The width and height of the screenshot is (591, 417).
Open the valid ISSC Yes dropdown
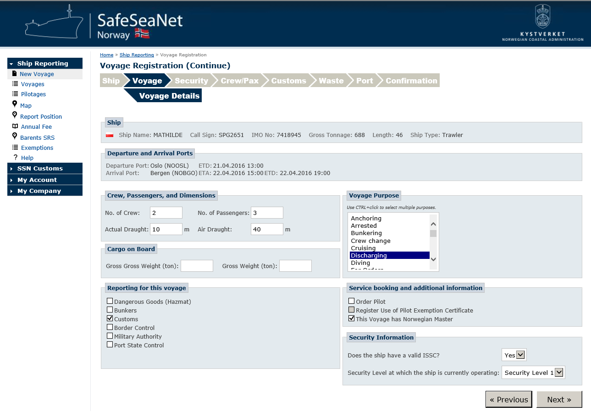[x=514, y=355]
